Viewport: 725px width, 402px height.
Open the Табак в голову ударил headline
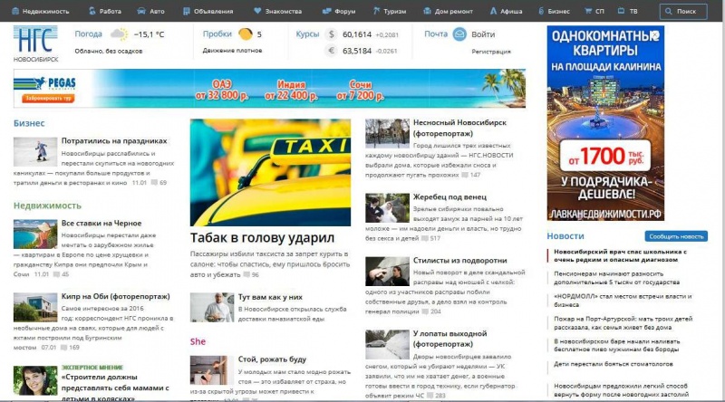pyautogui.click(x=262, y=238)
